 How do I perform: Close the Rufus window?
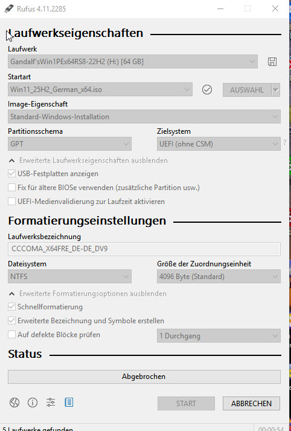275,8
